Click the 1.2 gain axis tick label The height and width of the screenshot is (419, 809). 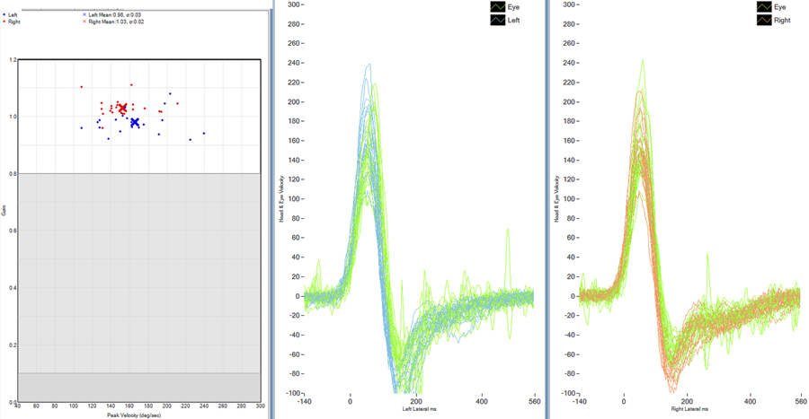point(13,60)
